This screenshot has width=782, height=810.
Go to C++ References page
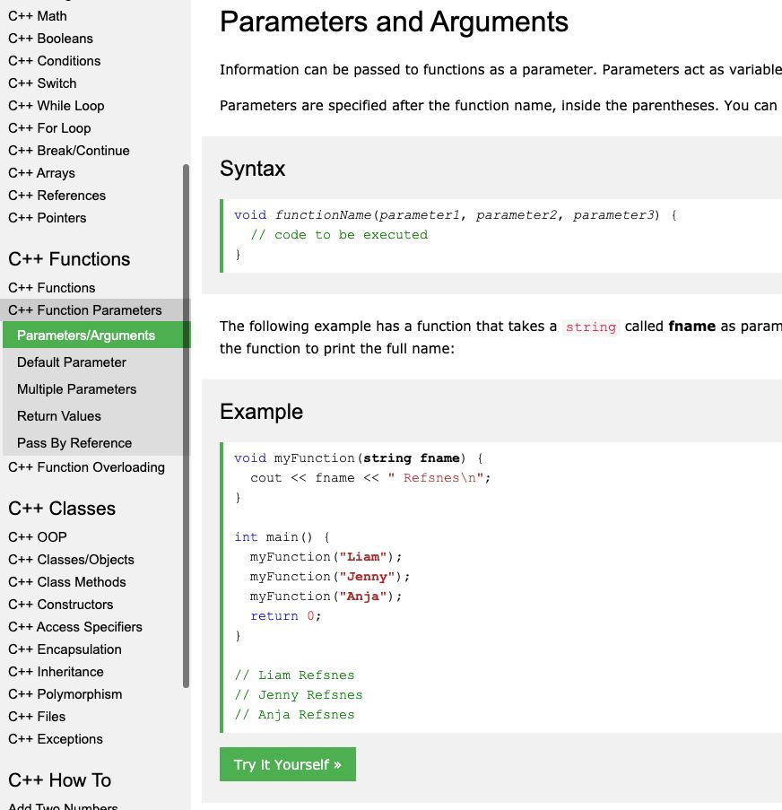coord(57,196)
